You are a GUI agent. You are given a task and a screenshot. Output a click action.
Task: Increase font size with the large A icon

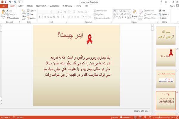click(x=58, y=12)
